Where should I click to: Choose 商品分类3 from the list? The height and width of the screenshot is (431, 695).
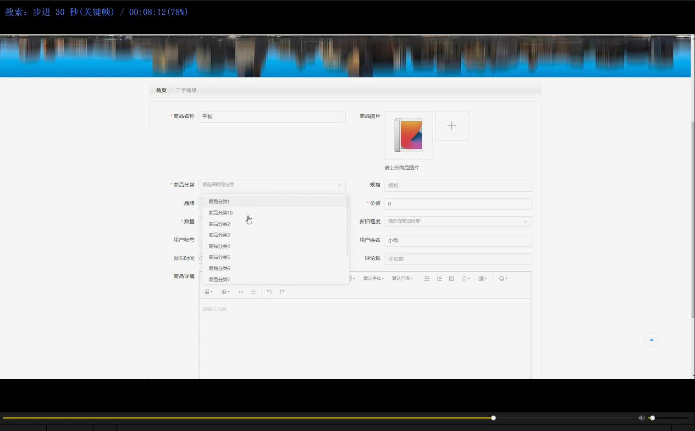coord(274,235)
